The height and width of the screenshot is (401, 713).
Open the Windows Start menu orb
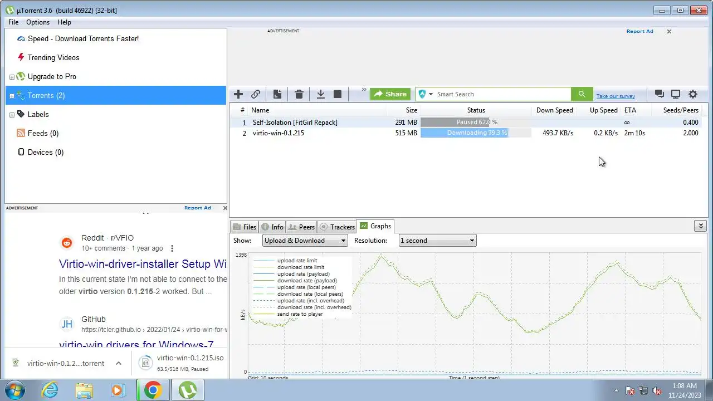click(x=15, y=390)
